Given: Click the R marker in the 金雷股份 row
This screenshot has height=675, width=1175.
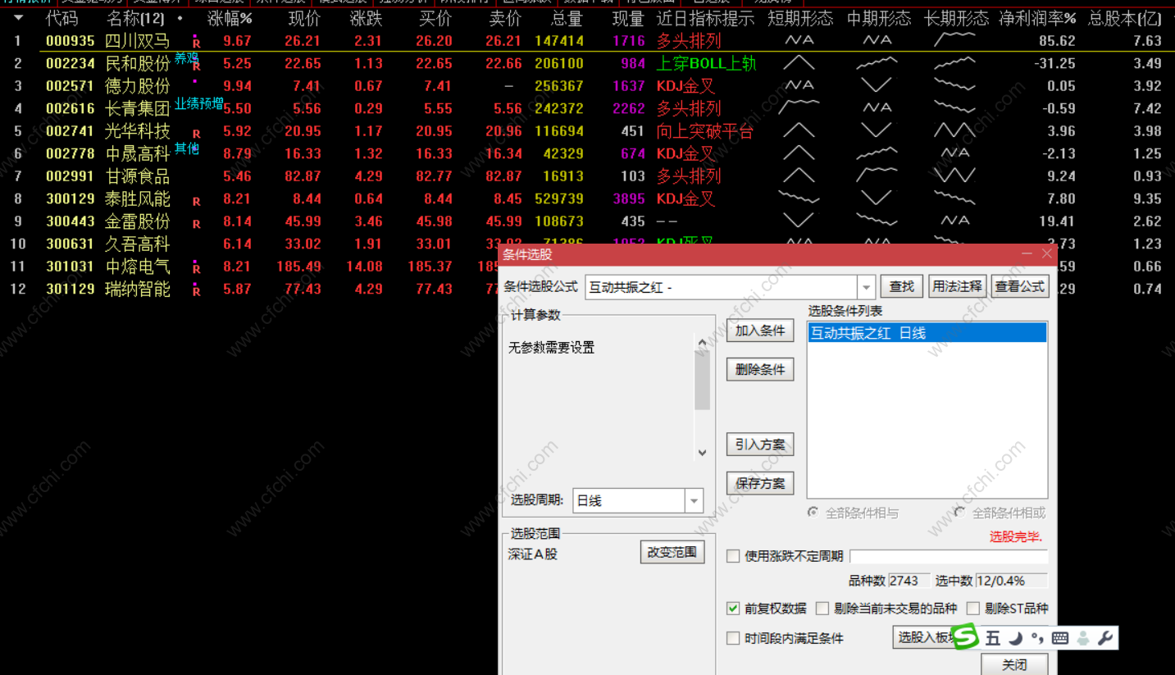Looking at the screenshot, I should tap(196, 223).
